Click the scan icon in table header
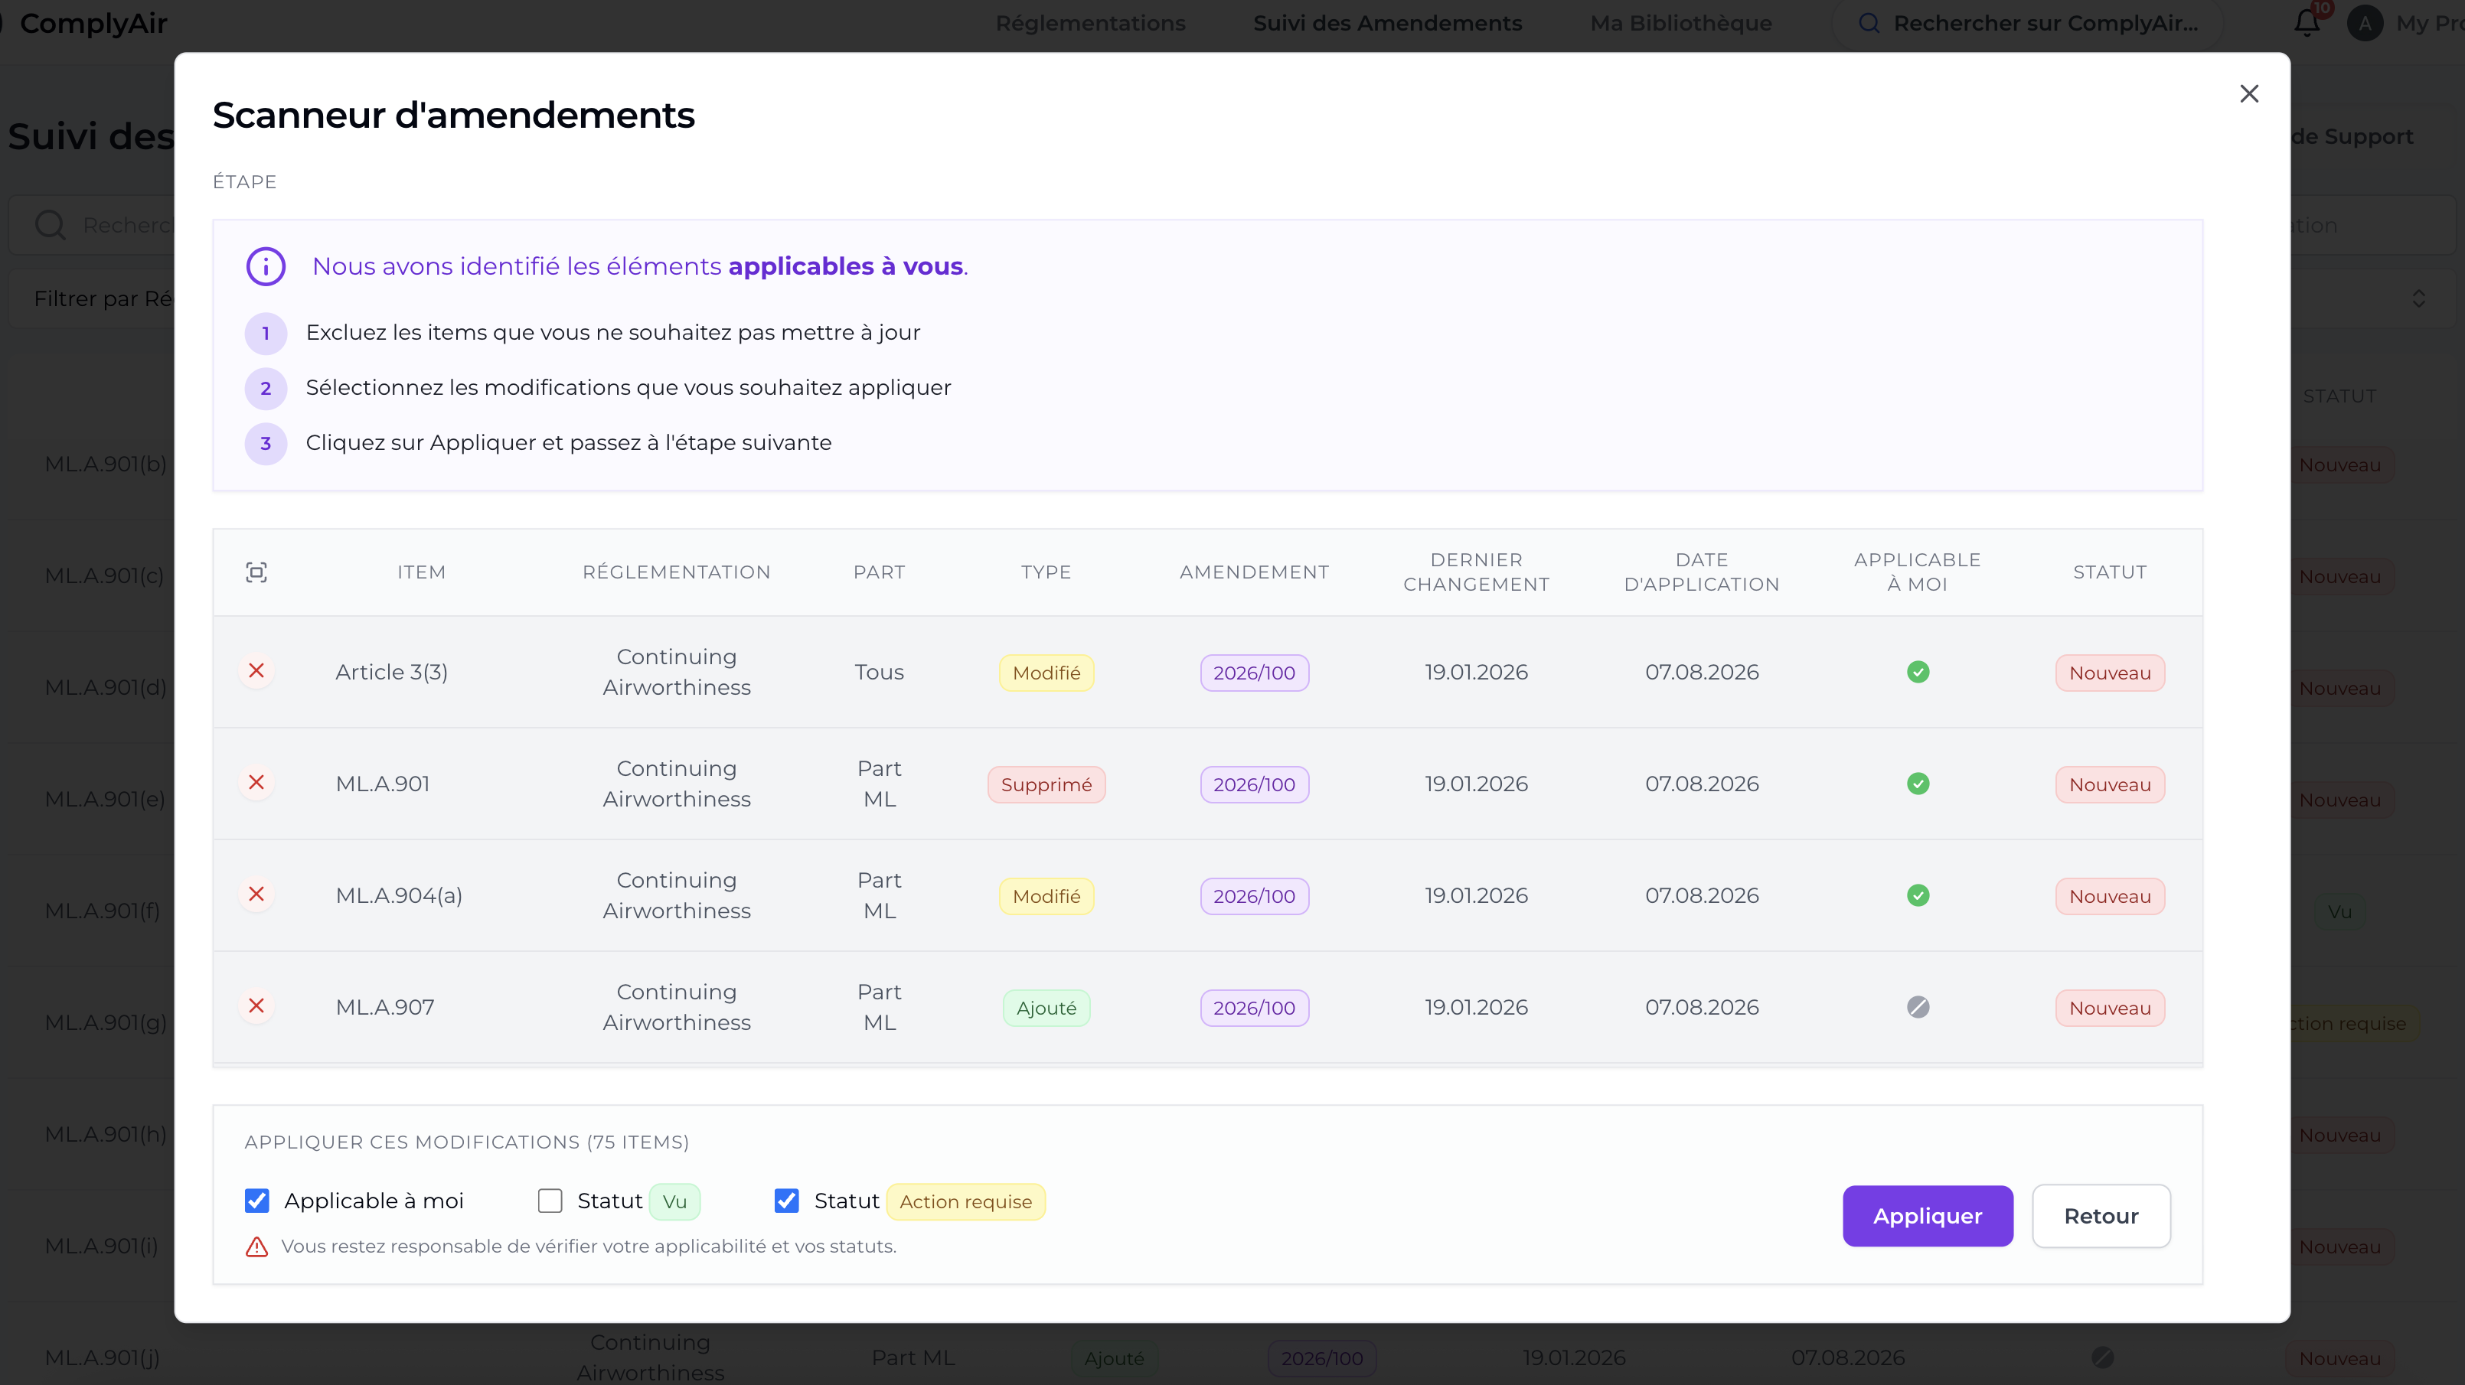 tap(256, 572)
